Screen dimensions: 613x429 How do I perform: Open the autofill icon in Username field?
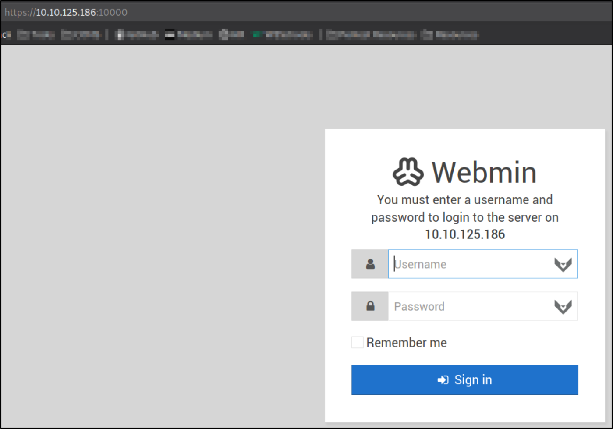coord(563,264)
